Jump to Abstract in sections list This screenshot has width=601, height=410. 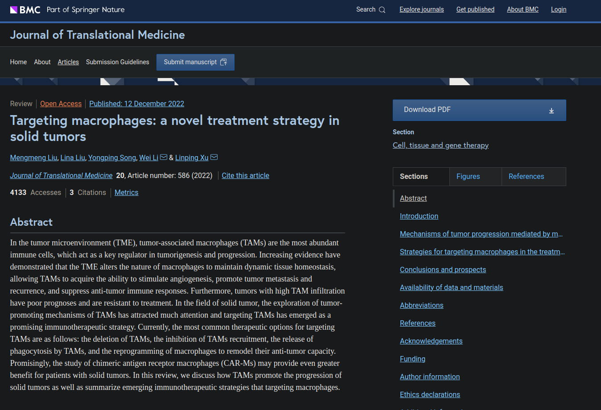pos(413,198)
